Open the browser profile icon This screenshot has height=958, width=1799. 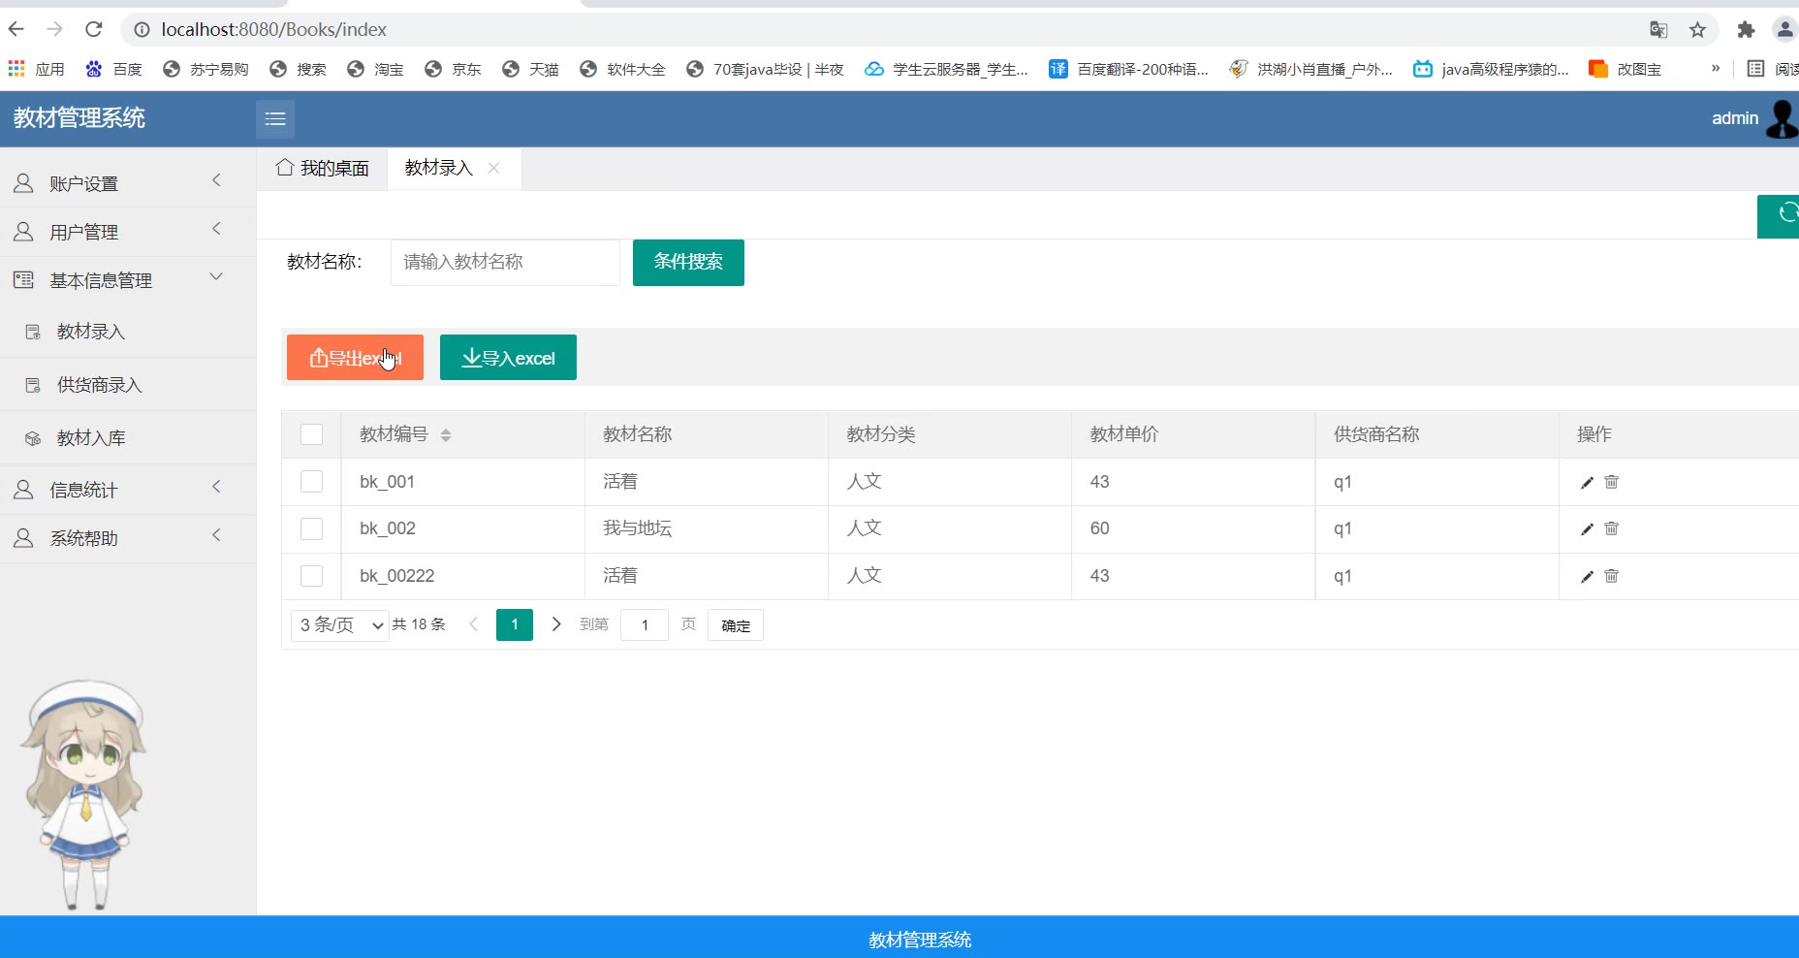coord(1784,30)
